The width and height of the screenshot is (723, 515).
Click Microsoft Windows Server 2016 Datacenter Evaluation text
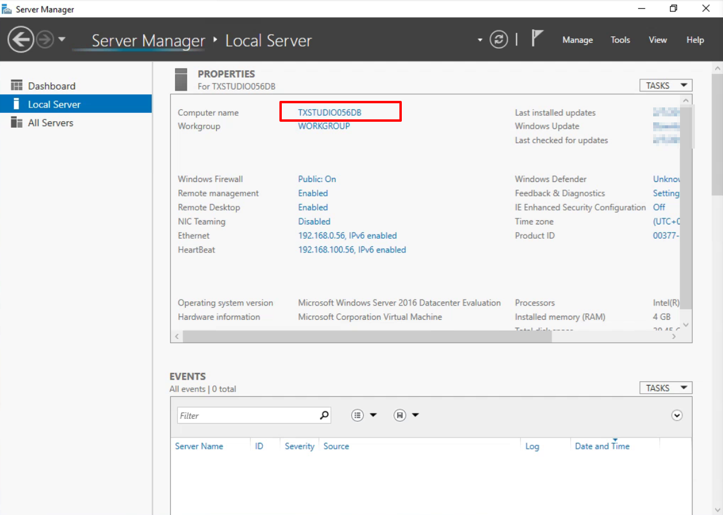(x=399, y=303)
